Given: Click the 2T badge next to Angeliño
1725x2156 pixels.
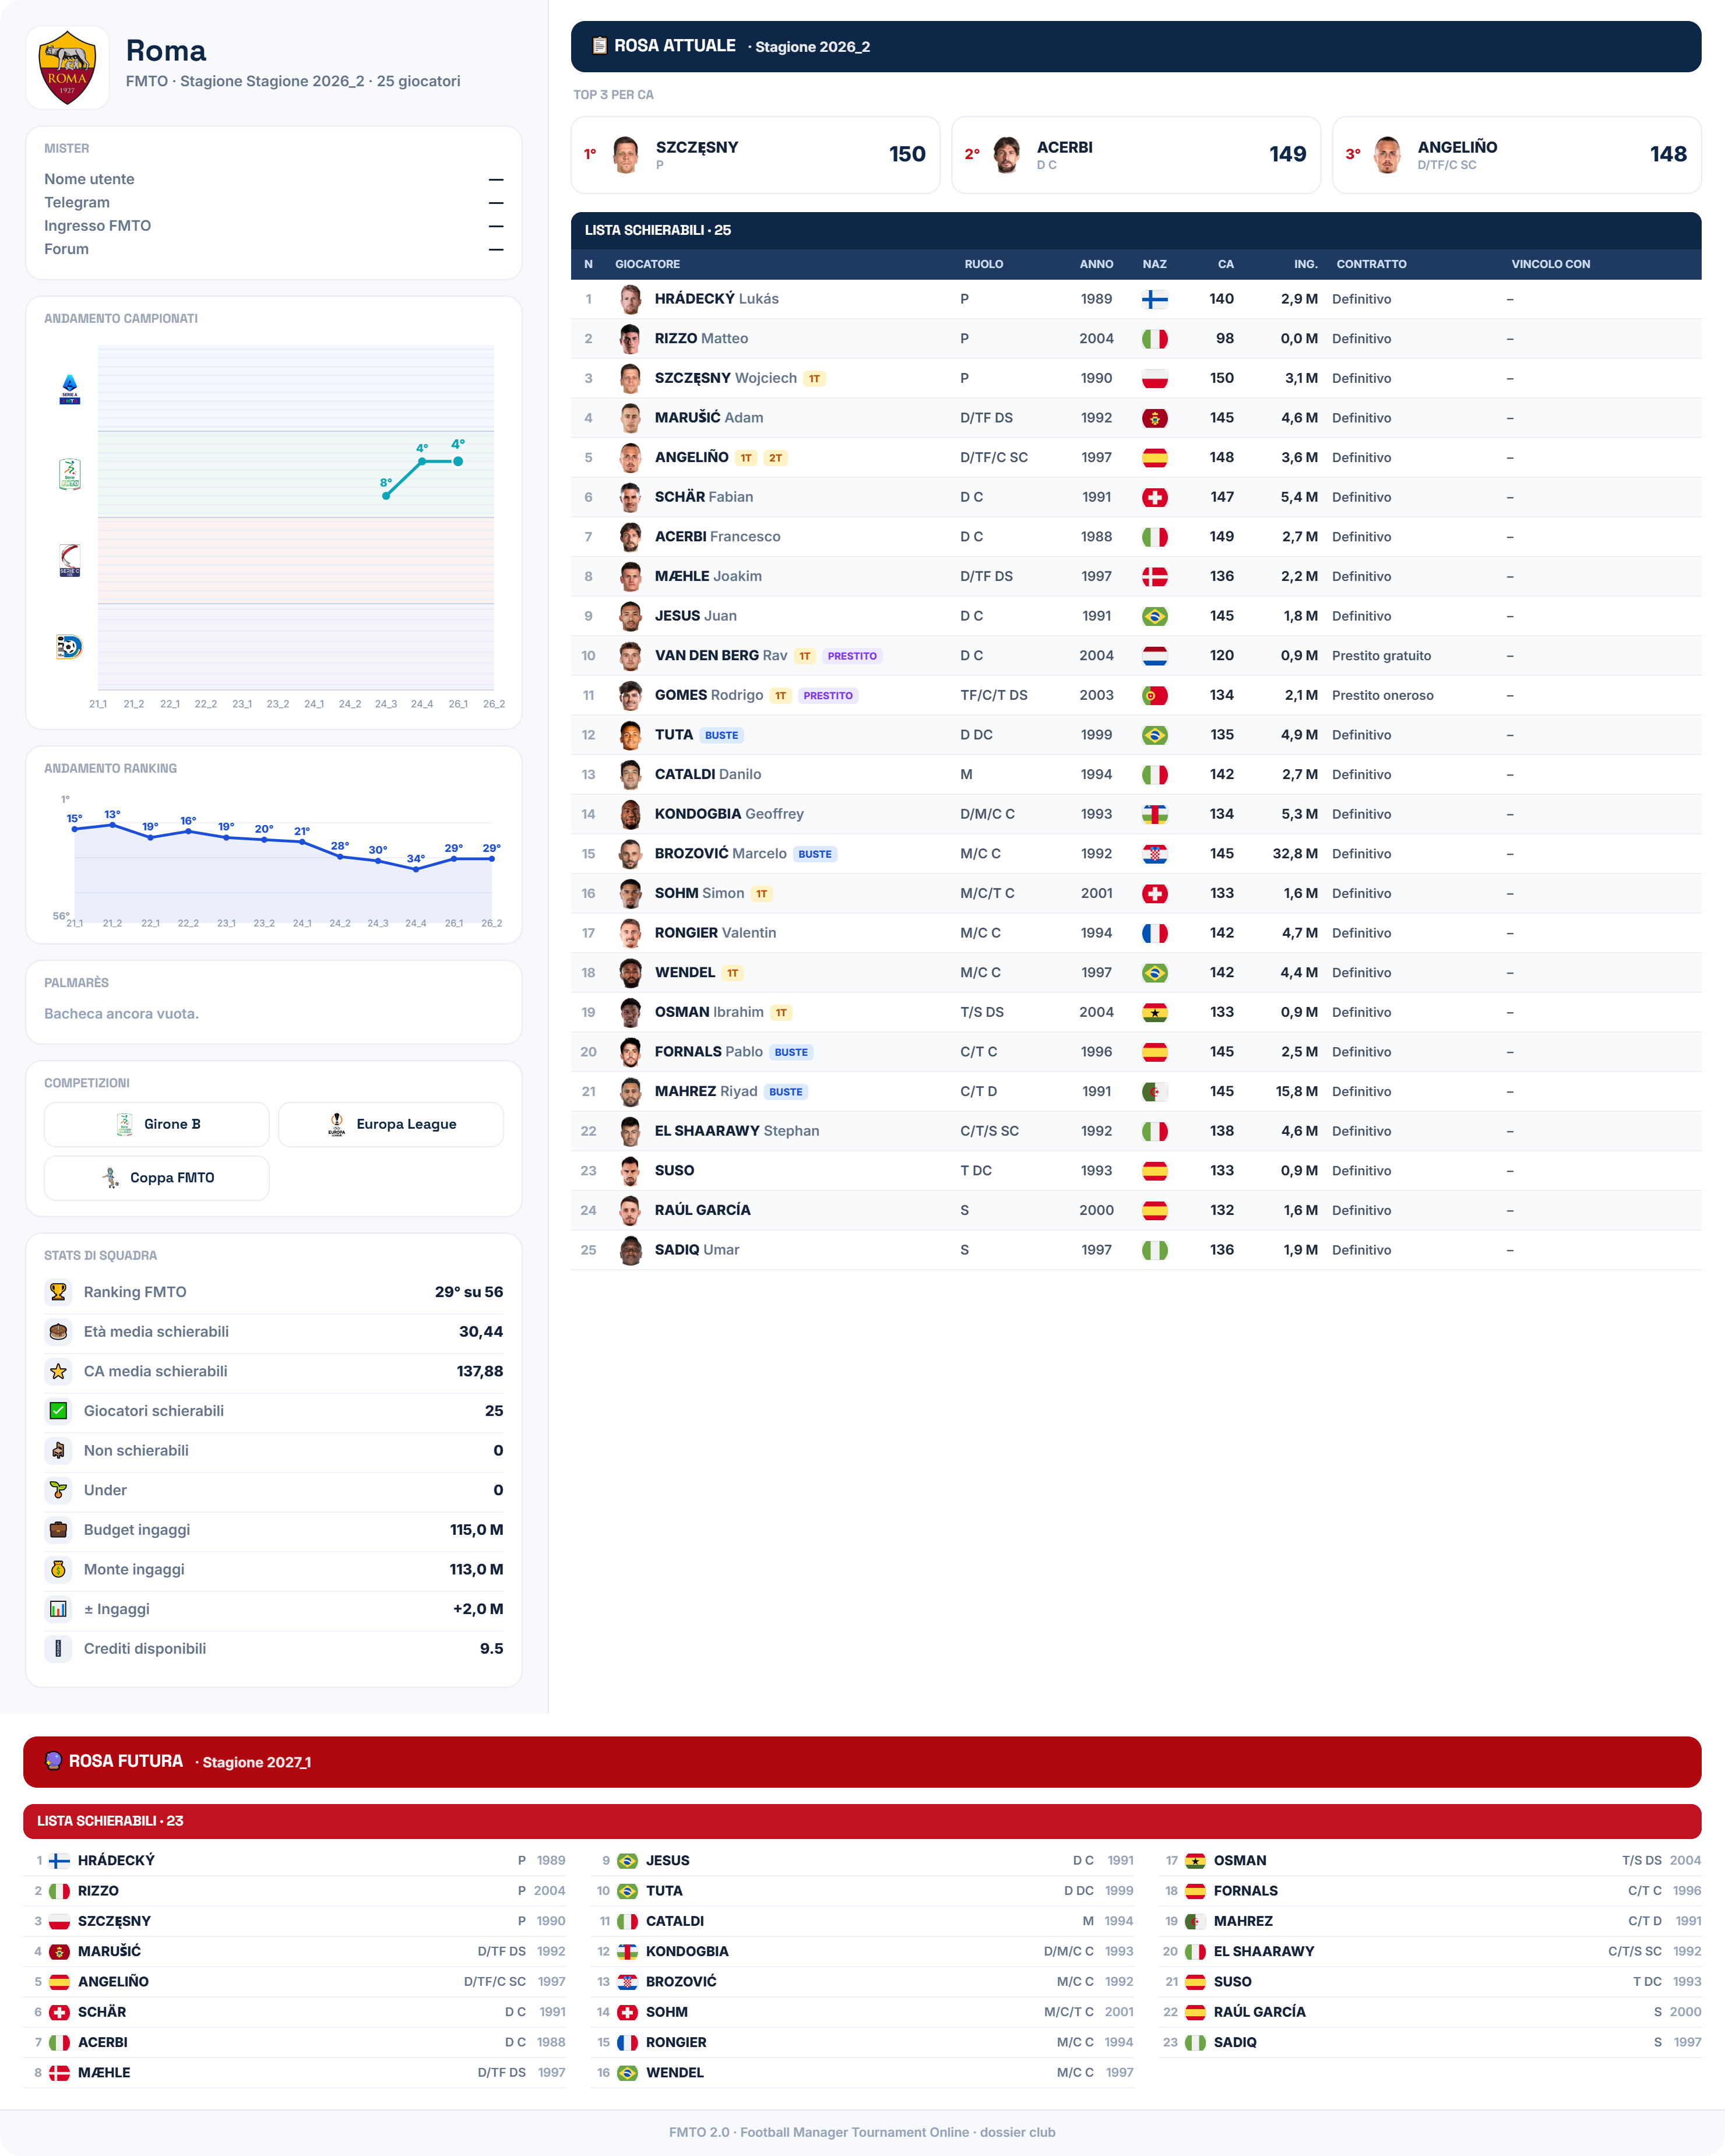Looking at the screenshot, I should click(775, 458).
